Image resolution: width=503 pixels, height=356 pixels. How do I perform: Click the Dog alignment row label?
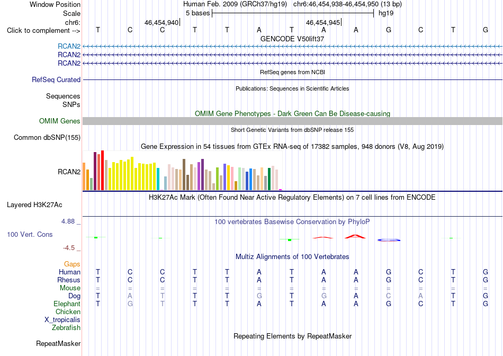(74, 296)
